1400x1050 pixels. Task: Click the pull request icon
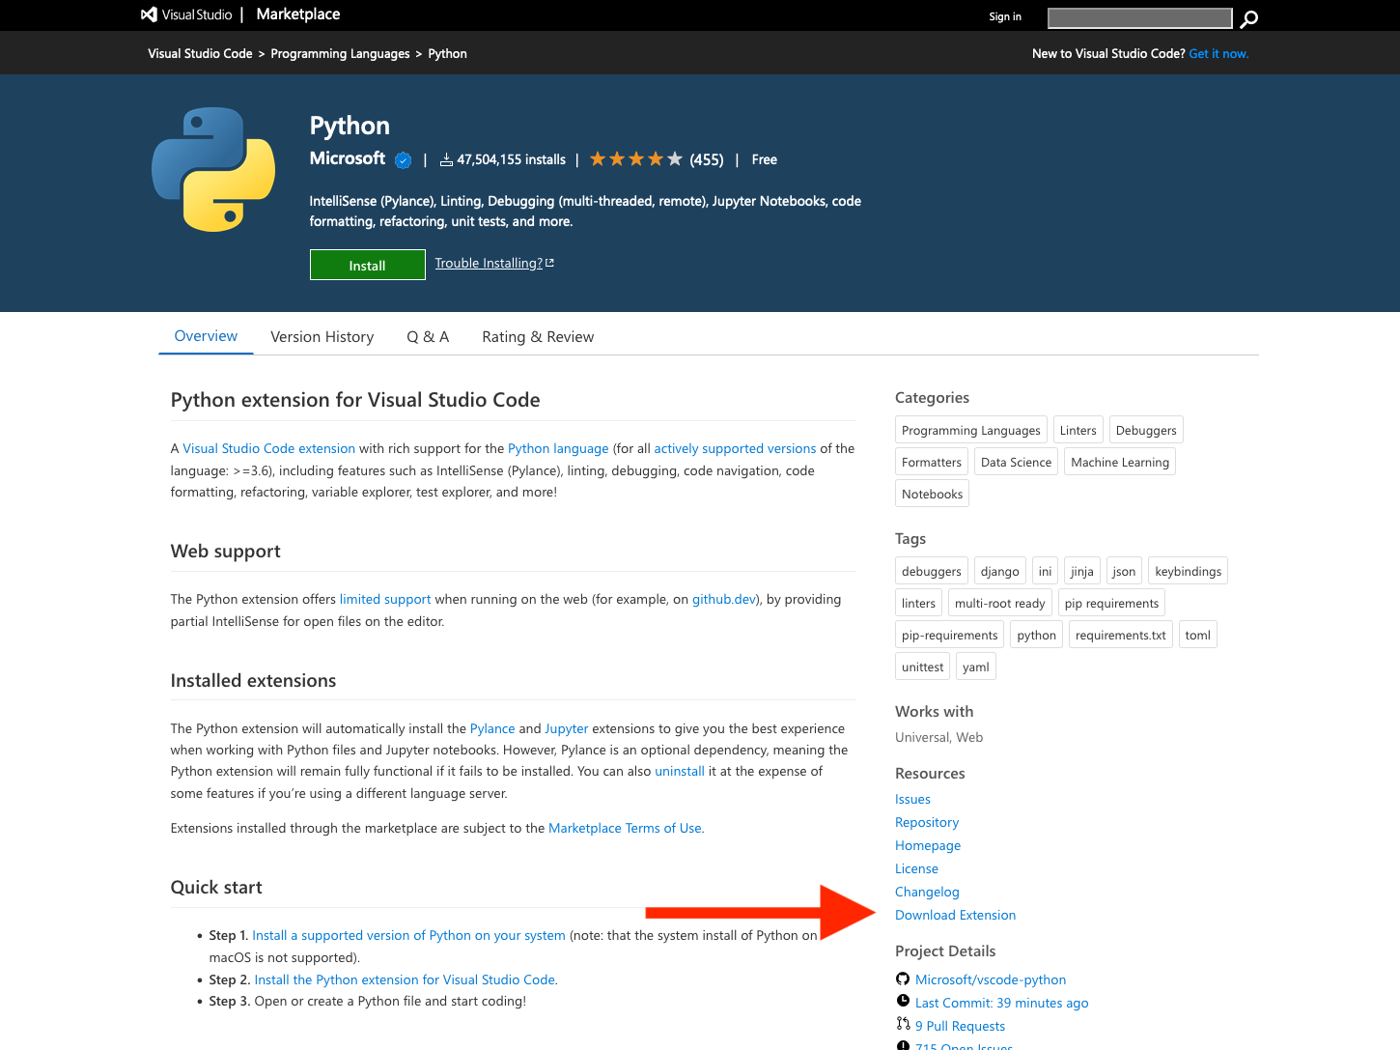[x=903, y=1024]
